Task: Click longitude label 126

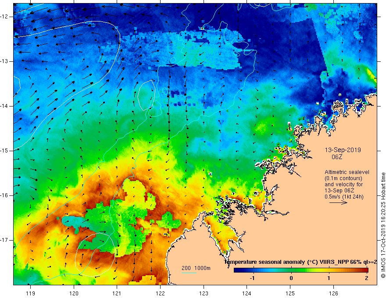Action: [x=333, y=293]
